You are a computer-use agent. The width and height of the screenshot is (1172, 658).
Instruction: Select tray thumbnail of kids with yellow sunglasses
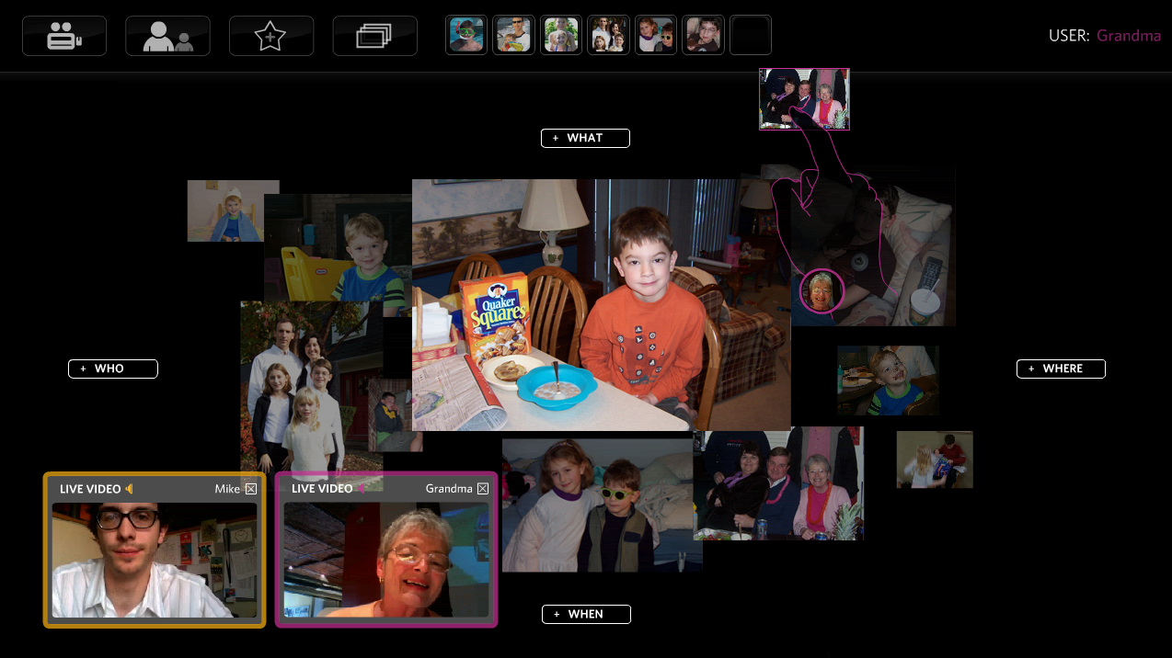pyautogui.click(x=656, y=35)
